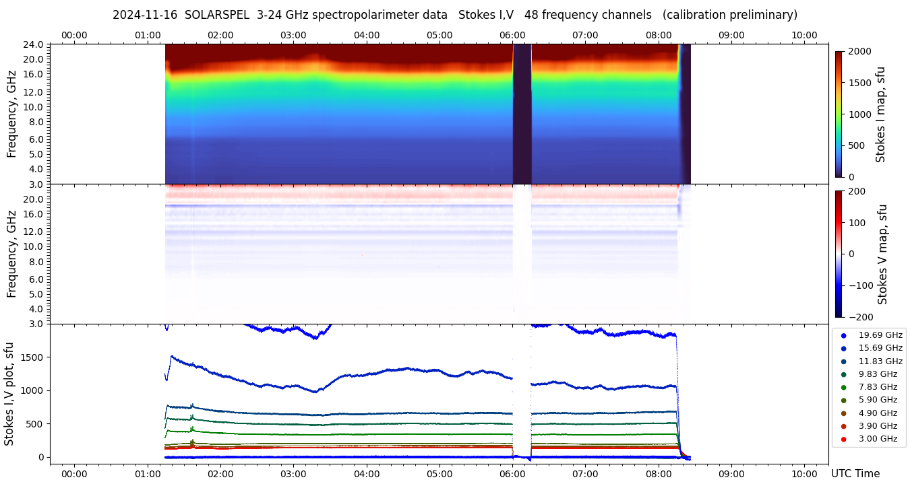The width and height of the screenshot is (910, 488).
Task: Click the Stokes V map colorbar
Action: (839, 254)
